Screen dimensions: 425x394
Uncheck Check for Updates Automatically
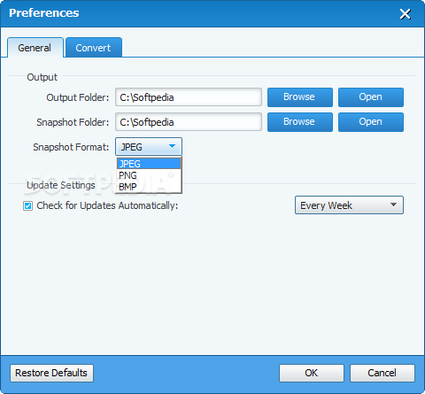[x=28, y=205]
